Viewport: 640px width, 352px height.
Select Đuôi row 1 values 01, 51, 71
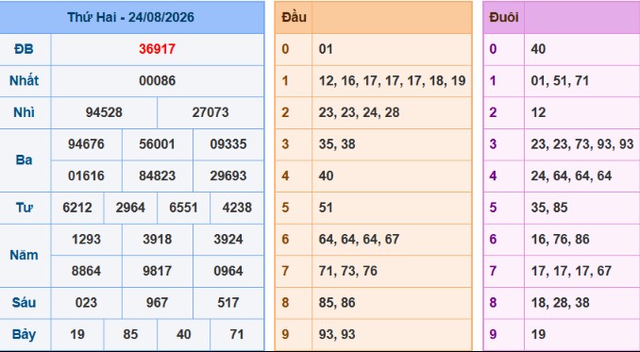(560, 81)
